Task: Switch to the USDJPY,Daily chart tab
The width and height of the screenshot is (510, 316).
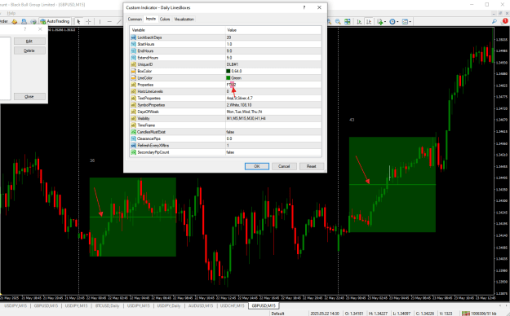Action: click(x=169, y=305)
